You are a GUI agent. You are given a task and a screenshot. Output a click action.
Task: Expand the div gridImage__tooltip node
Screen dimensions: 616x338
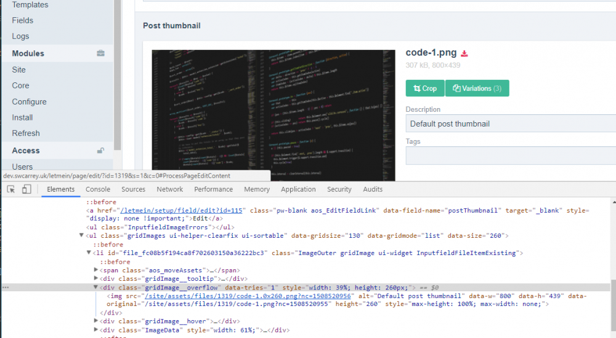[x=95, y=278]
